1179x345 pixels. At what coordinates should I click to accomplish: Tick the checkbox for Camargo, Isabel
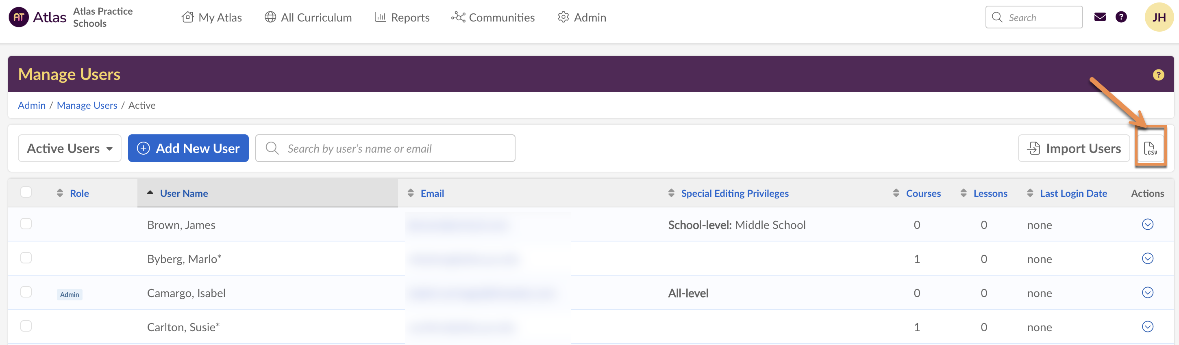click(x=26, y=292)
